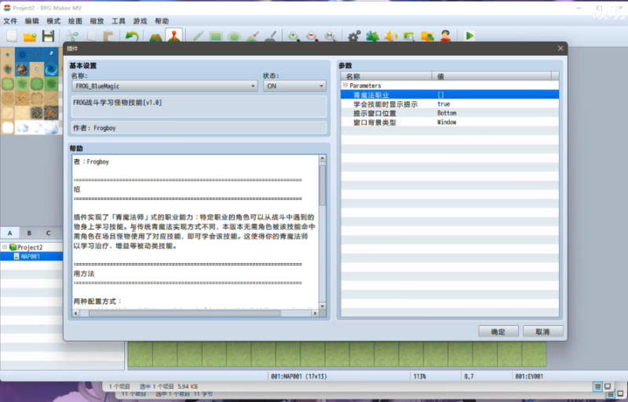
Task: Click the 名称 column header
Action: [x=386, y=76]
